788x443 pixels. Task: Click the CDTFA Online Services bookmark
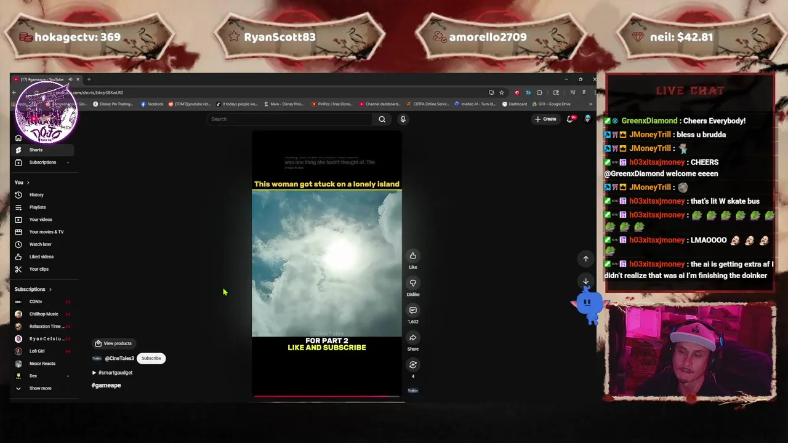427,104
